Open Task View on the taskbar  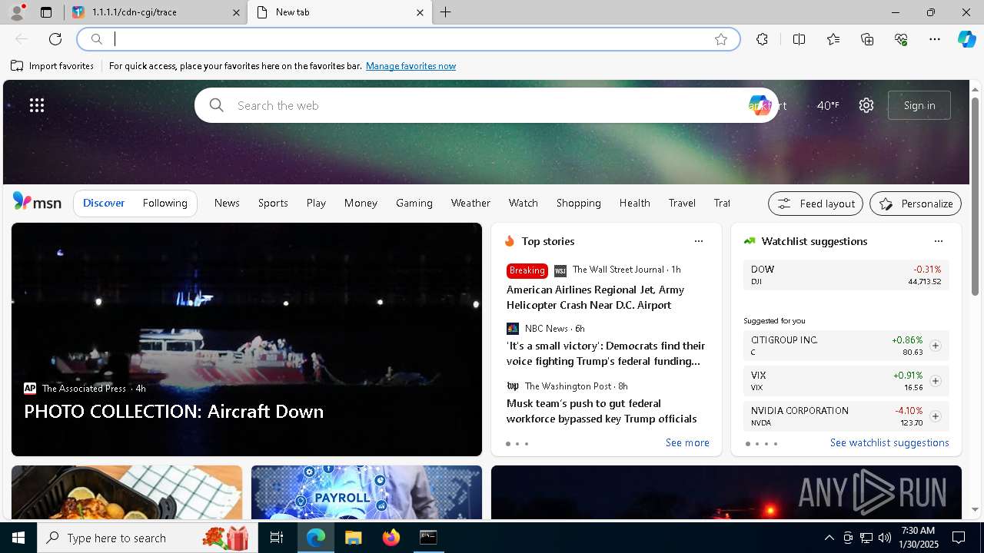[277, 538]
